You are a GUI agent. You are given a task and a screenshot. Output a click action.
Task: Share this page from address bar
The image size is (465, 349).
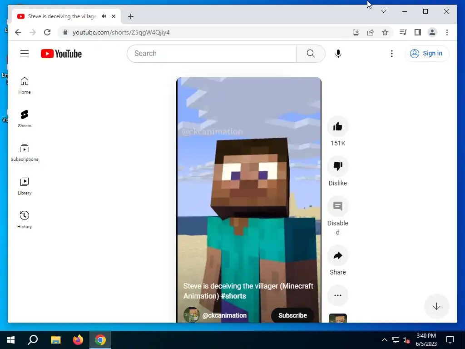click(371, 32)
